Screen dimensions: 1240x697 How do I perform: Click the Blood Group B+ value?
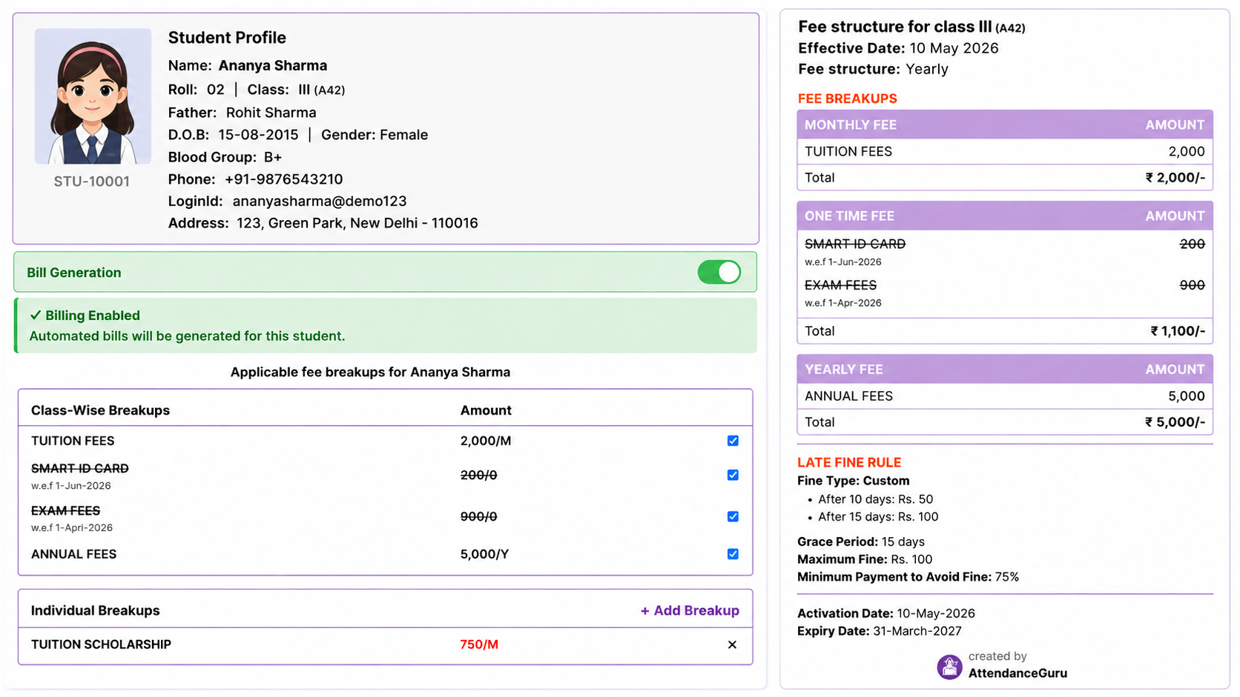[273, 157]
